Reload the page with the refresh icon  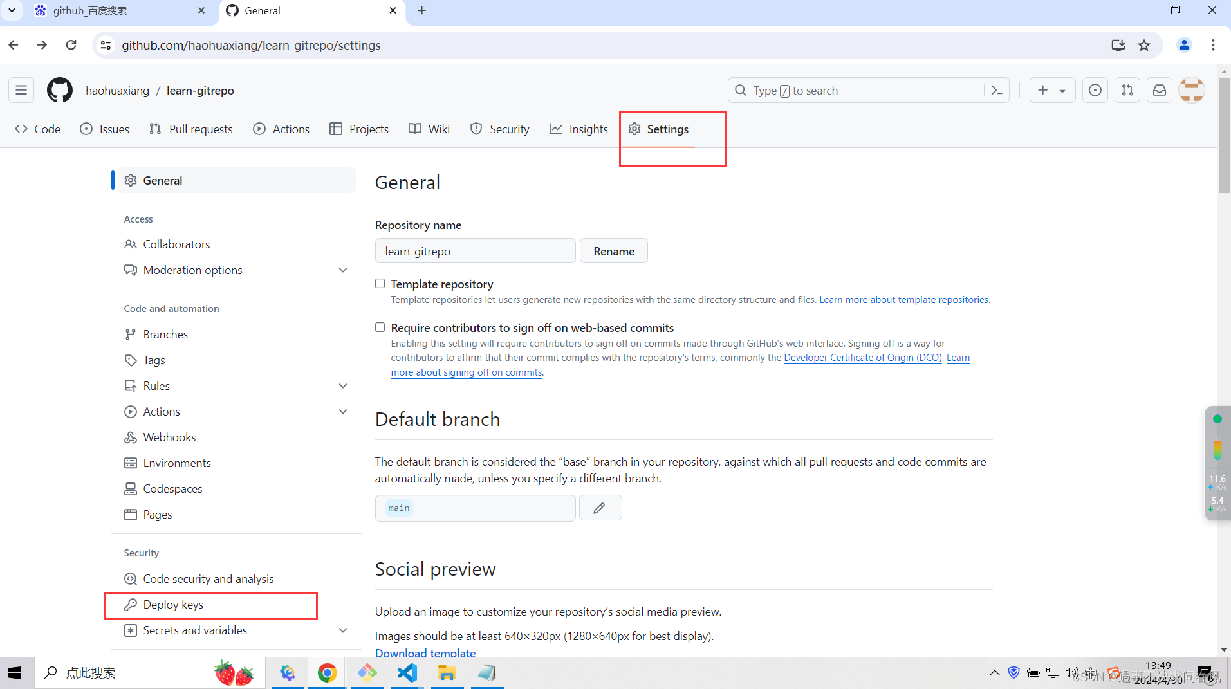pos(71,45)
